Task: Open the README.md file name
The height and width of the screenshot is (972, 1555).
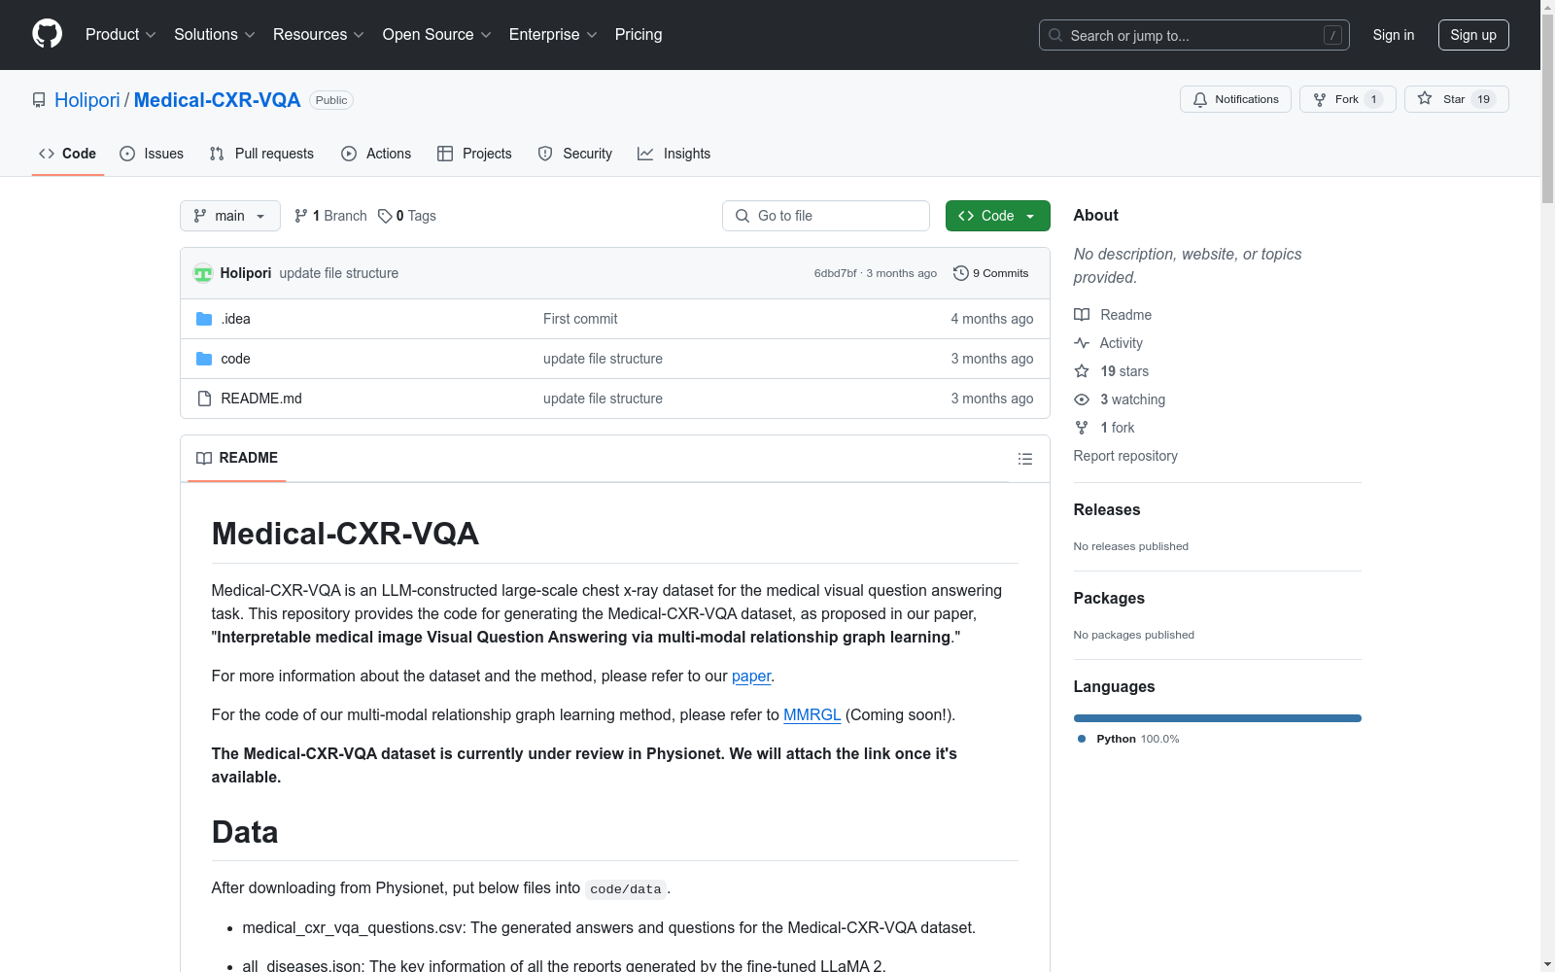Action: [x=261, y=399]
